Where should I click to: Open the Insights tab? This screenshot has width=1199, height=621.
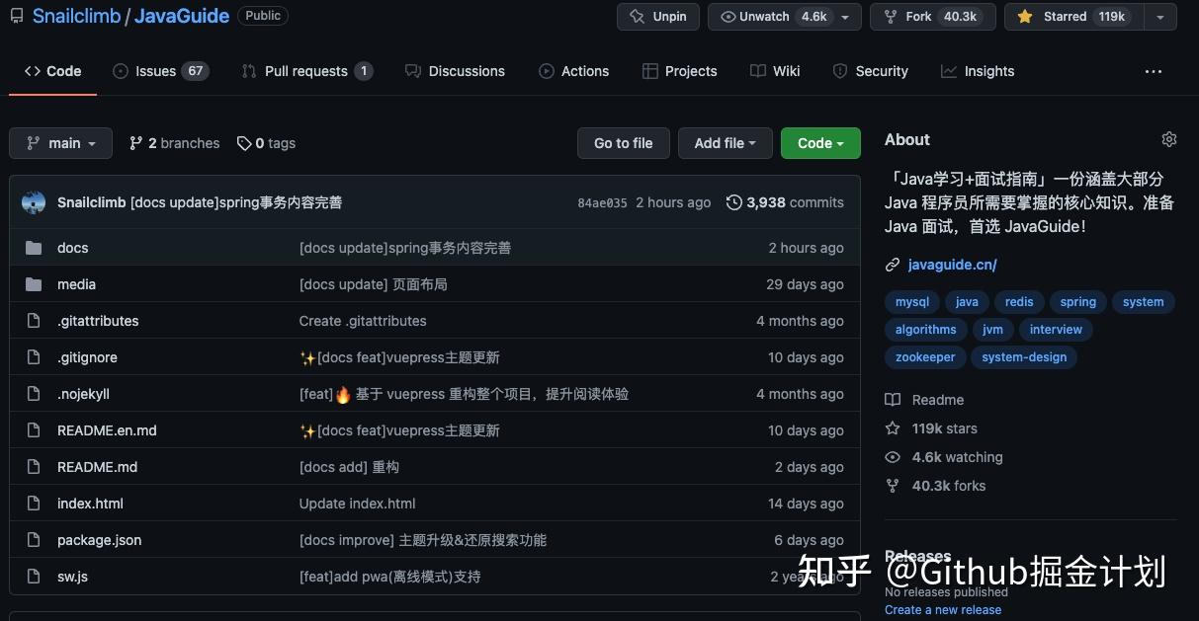(x=977, y=70)
